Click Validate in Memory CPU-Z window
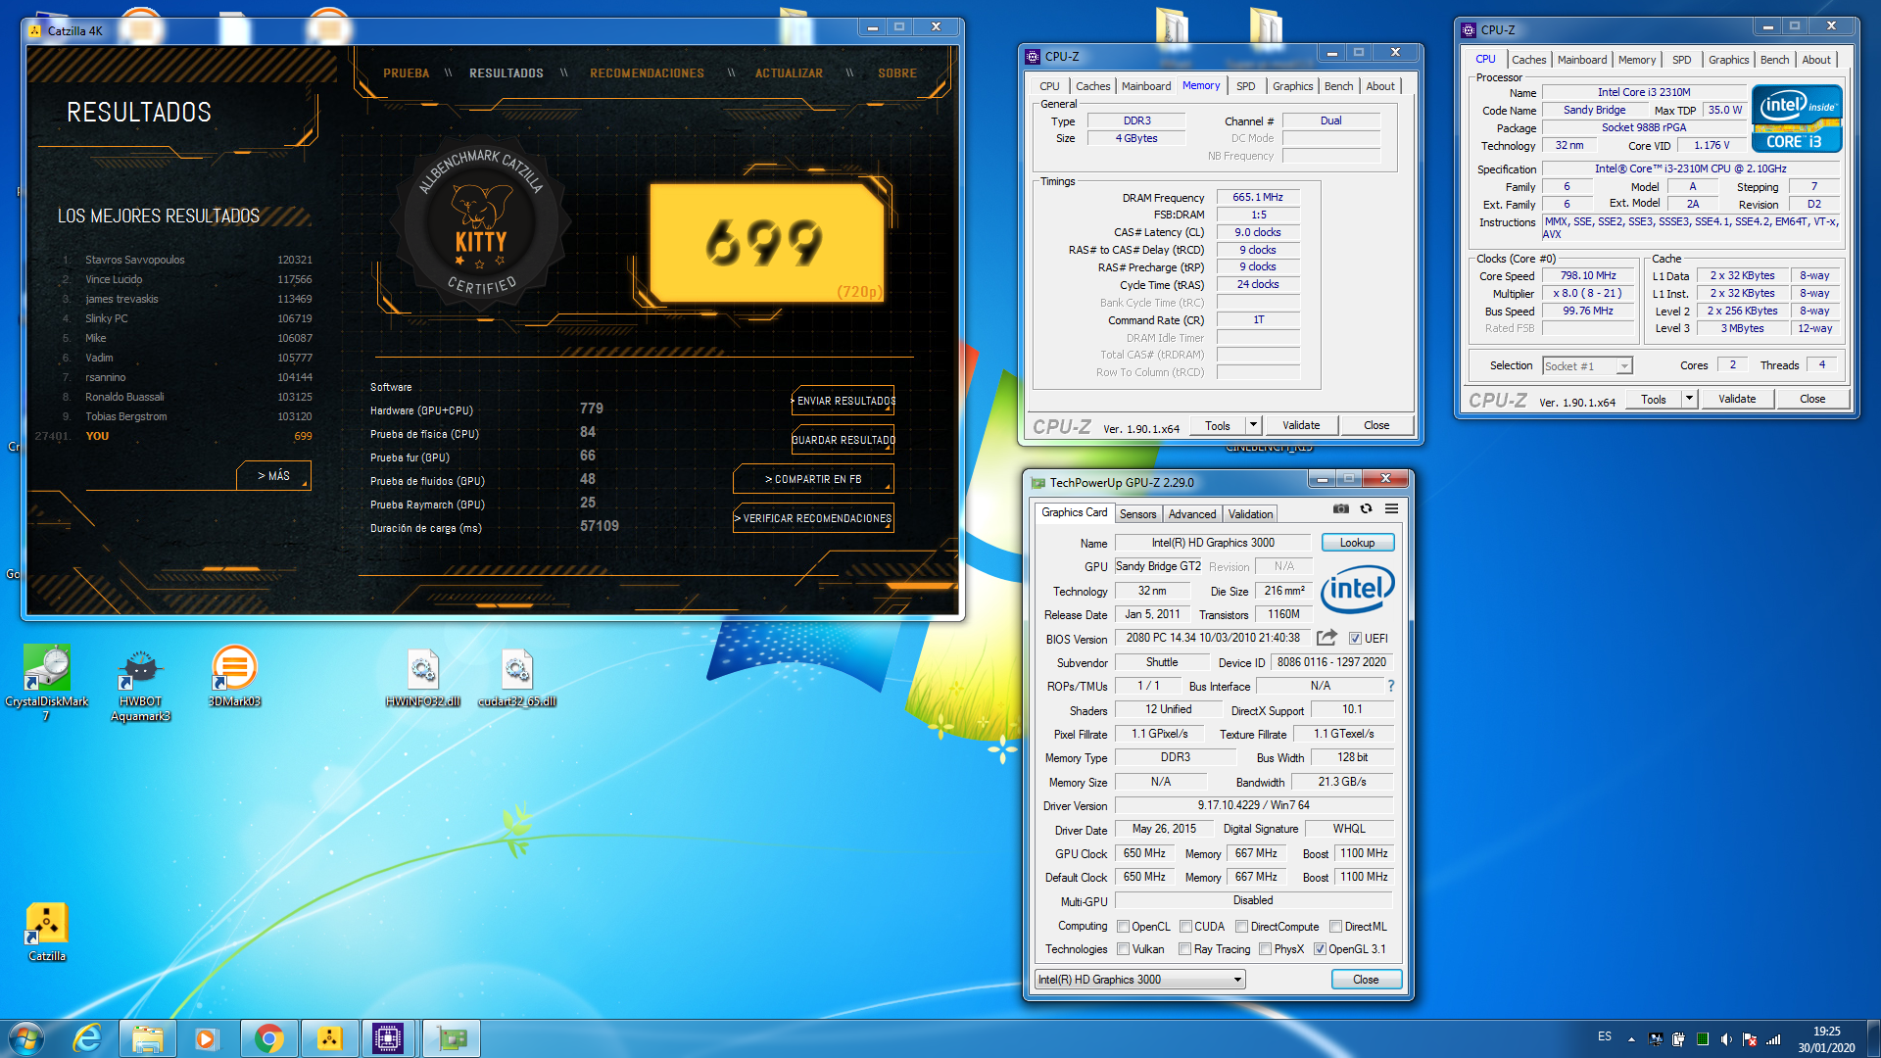Viewport: 1881px width, 1058px height. [1301, 425]
